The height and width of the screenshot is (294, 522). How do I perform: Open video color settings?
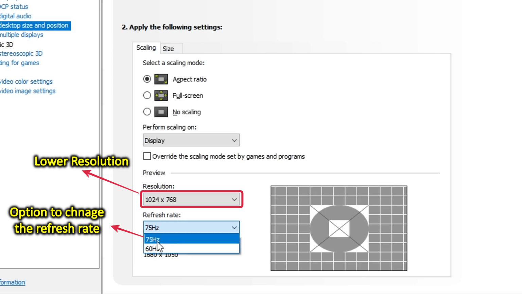26,81
